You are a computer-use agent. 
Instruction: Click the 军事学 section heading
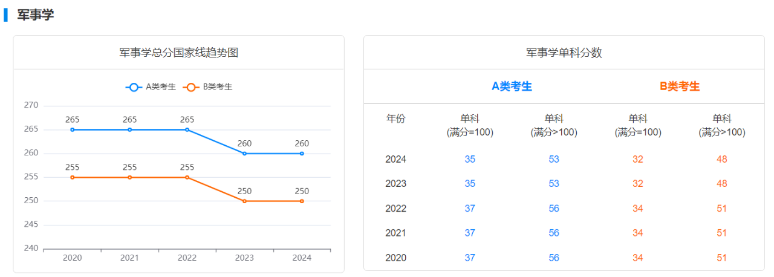36,15
